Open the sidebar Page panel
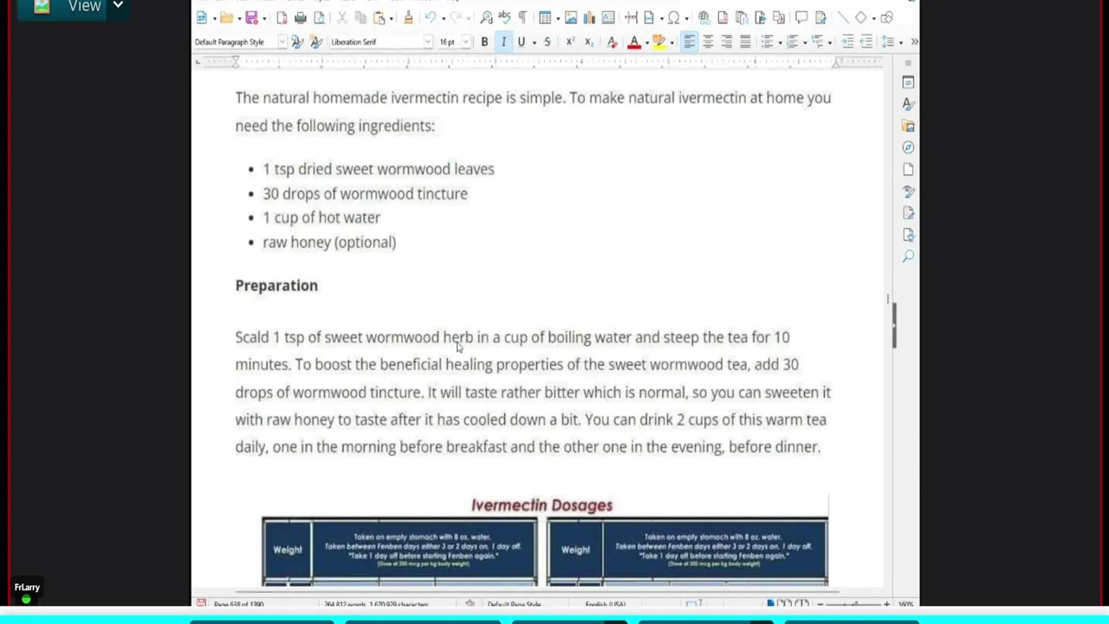 [x=908, y=169]
